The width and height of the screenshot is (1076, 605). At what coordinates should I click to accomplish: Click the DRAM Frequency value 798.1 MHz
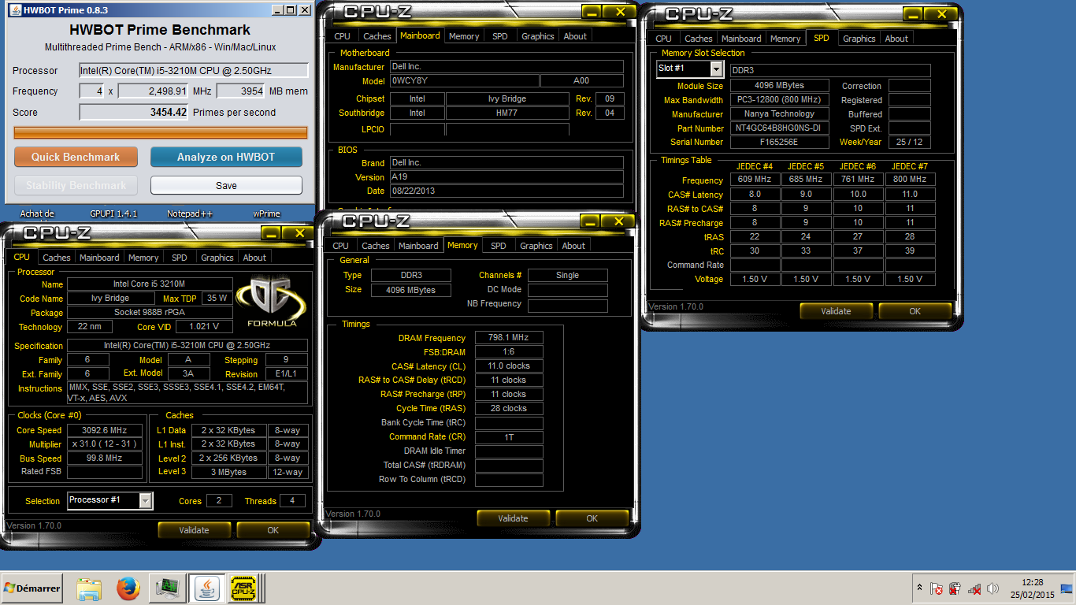pos(508,338)
